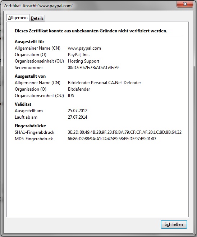Click the 'Ausgestellt für' heading
The width and height of the screenshot is (197, 237).
tap(29, 42)
